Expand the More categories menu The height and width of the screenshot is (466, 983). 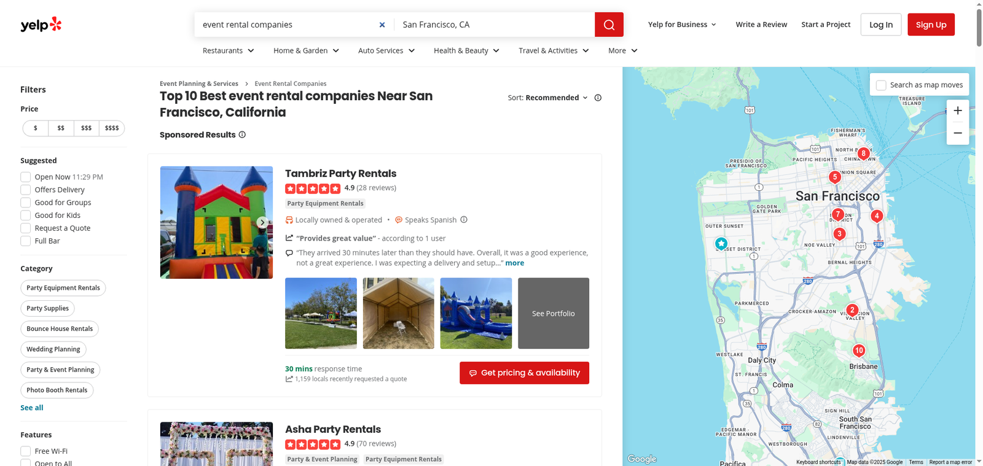(623, 50)
